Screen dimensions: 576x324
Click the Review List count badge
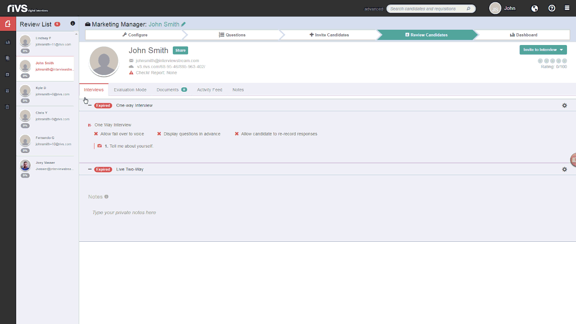pos(57,24)
